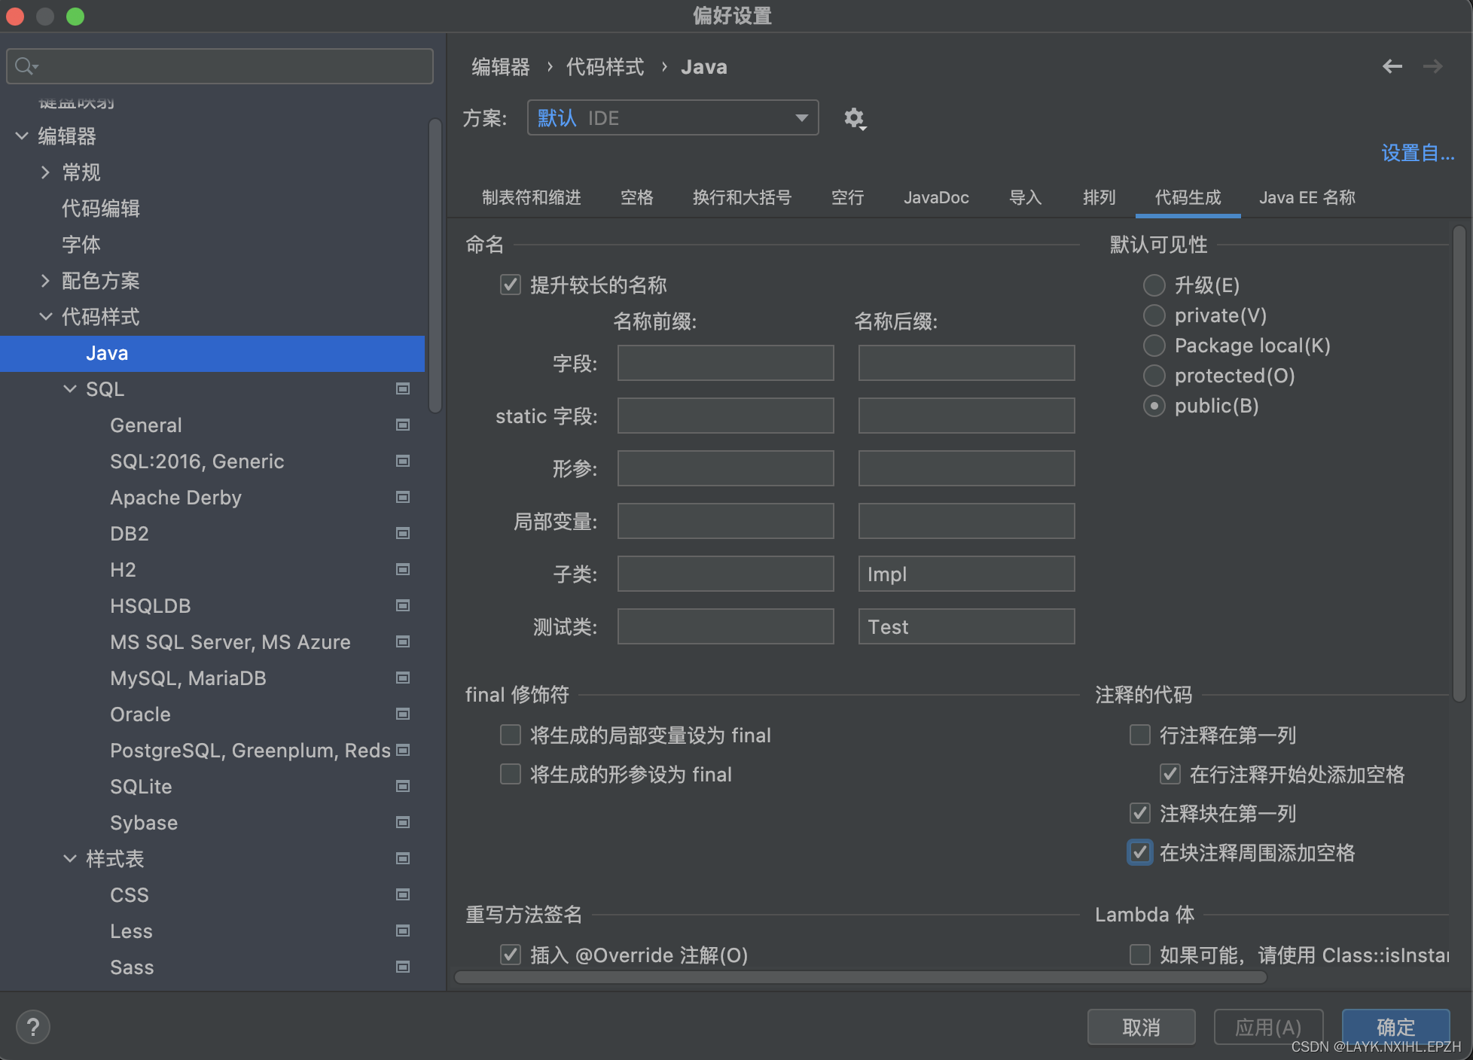The height and width of the screenshot is (1060, 1473).
Task: Select Package local(K) visibility
Action: pyautogui.click(x=1154, y=346)
